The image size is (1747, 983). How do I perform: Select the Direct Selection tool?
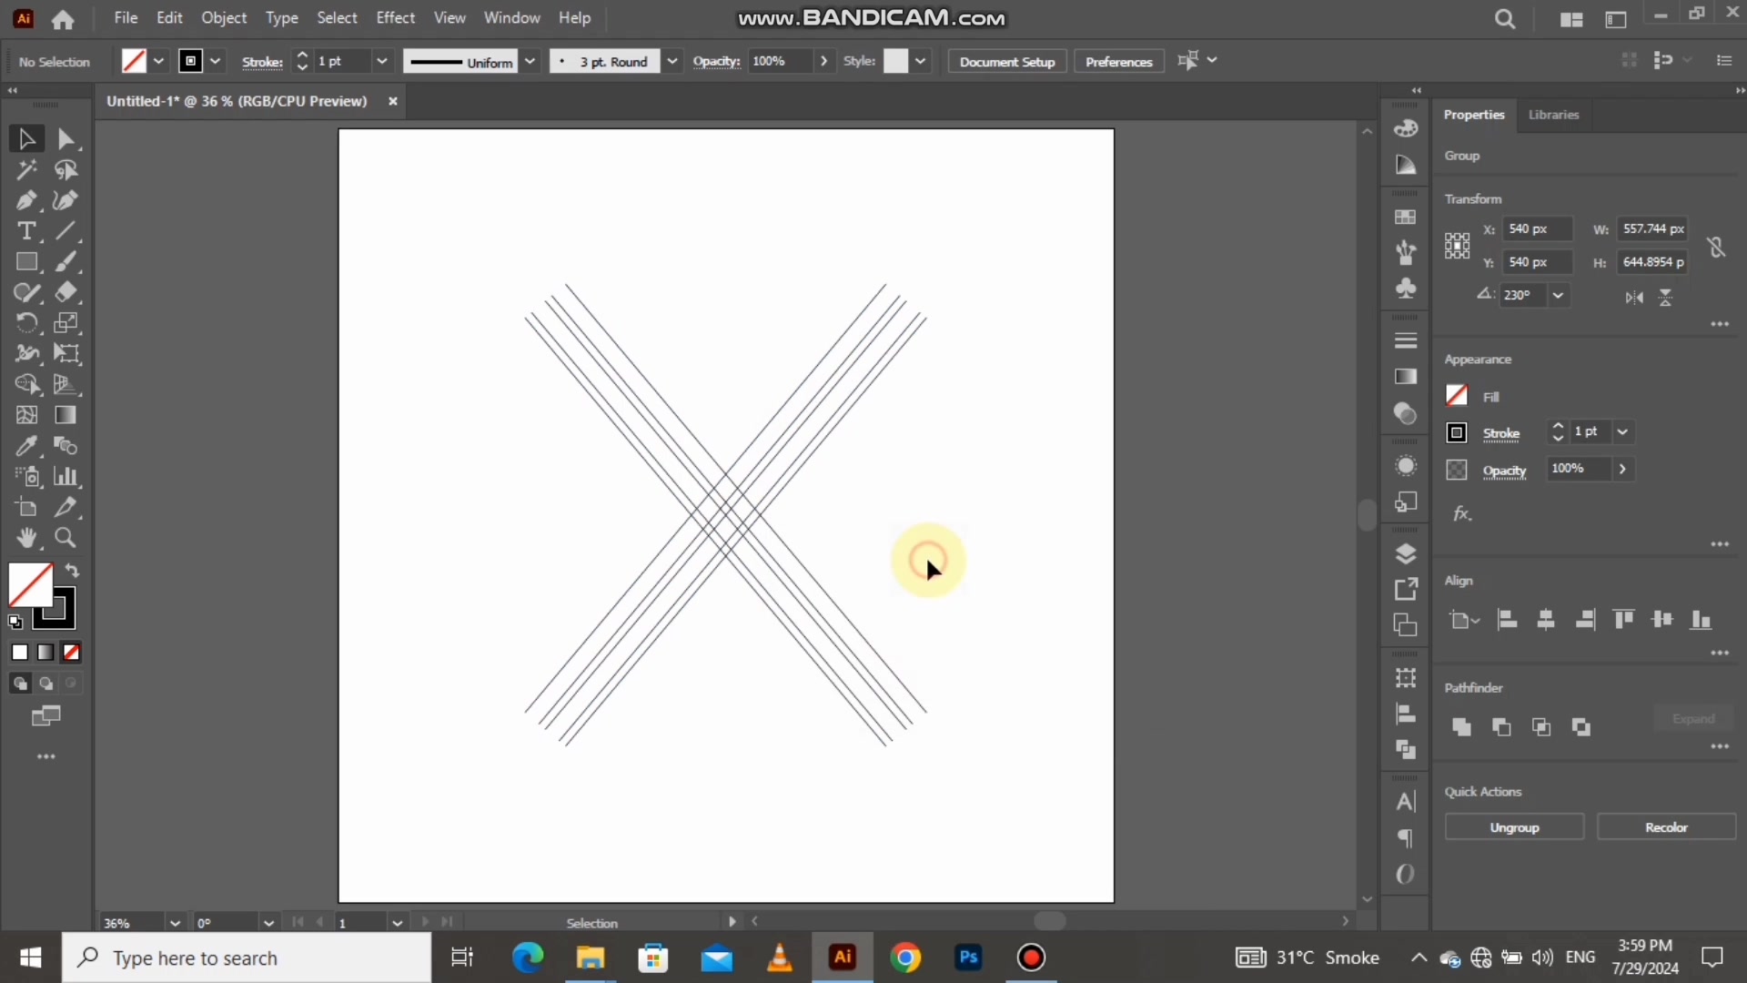click(66, 138)
